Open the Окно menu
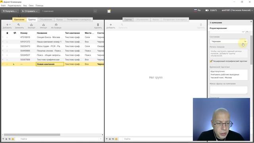The image size is (254, 143). 31,6
